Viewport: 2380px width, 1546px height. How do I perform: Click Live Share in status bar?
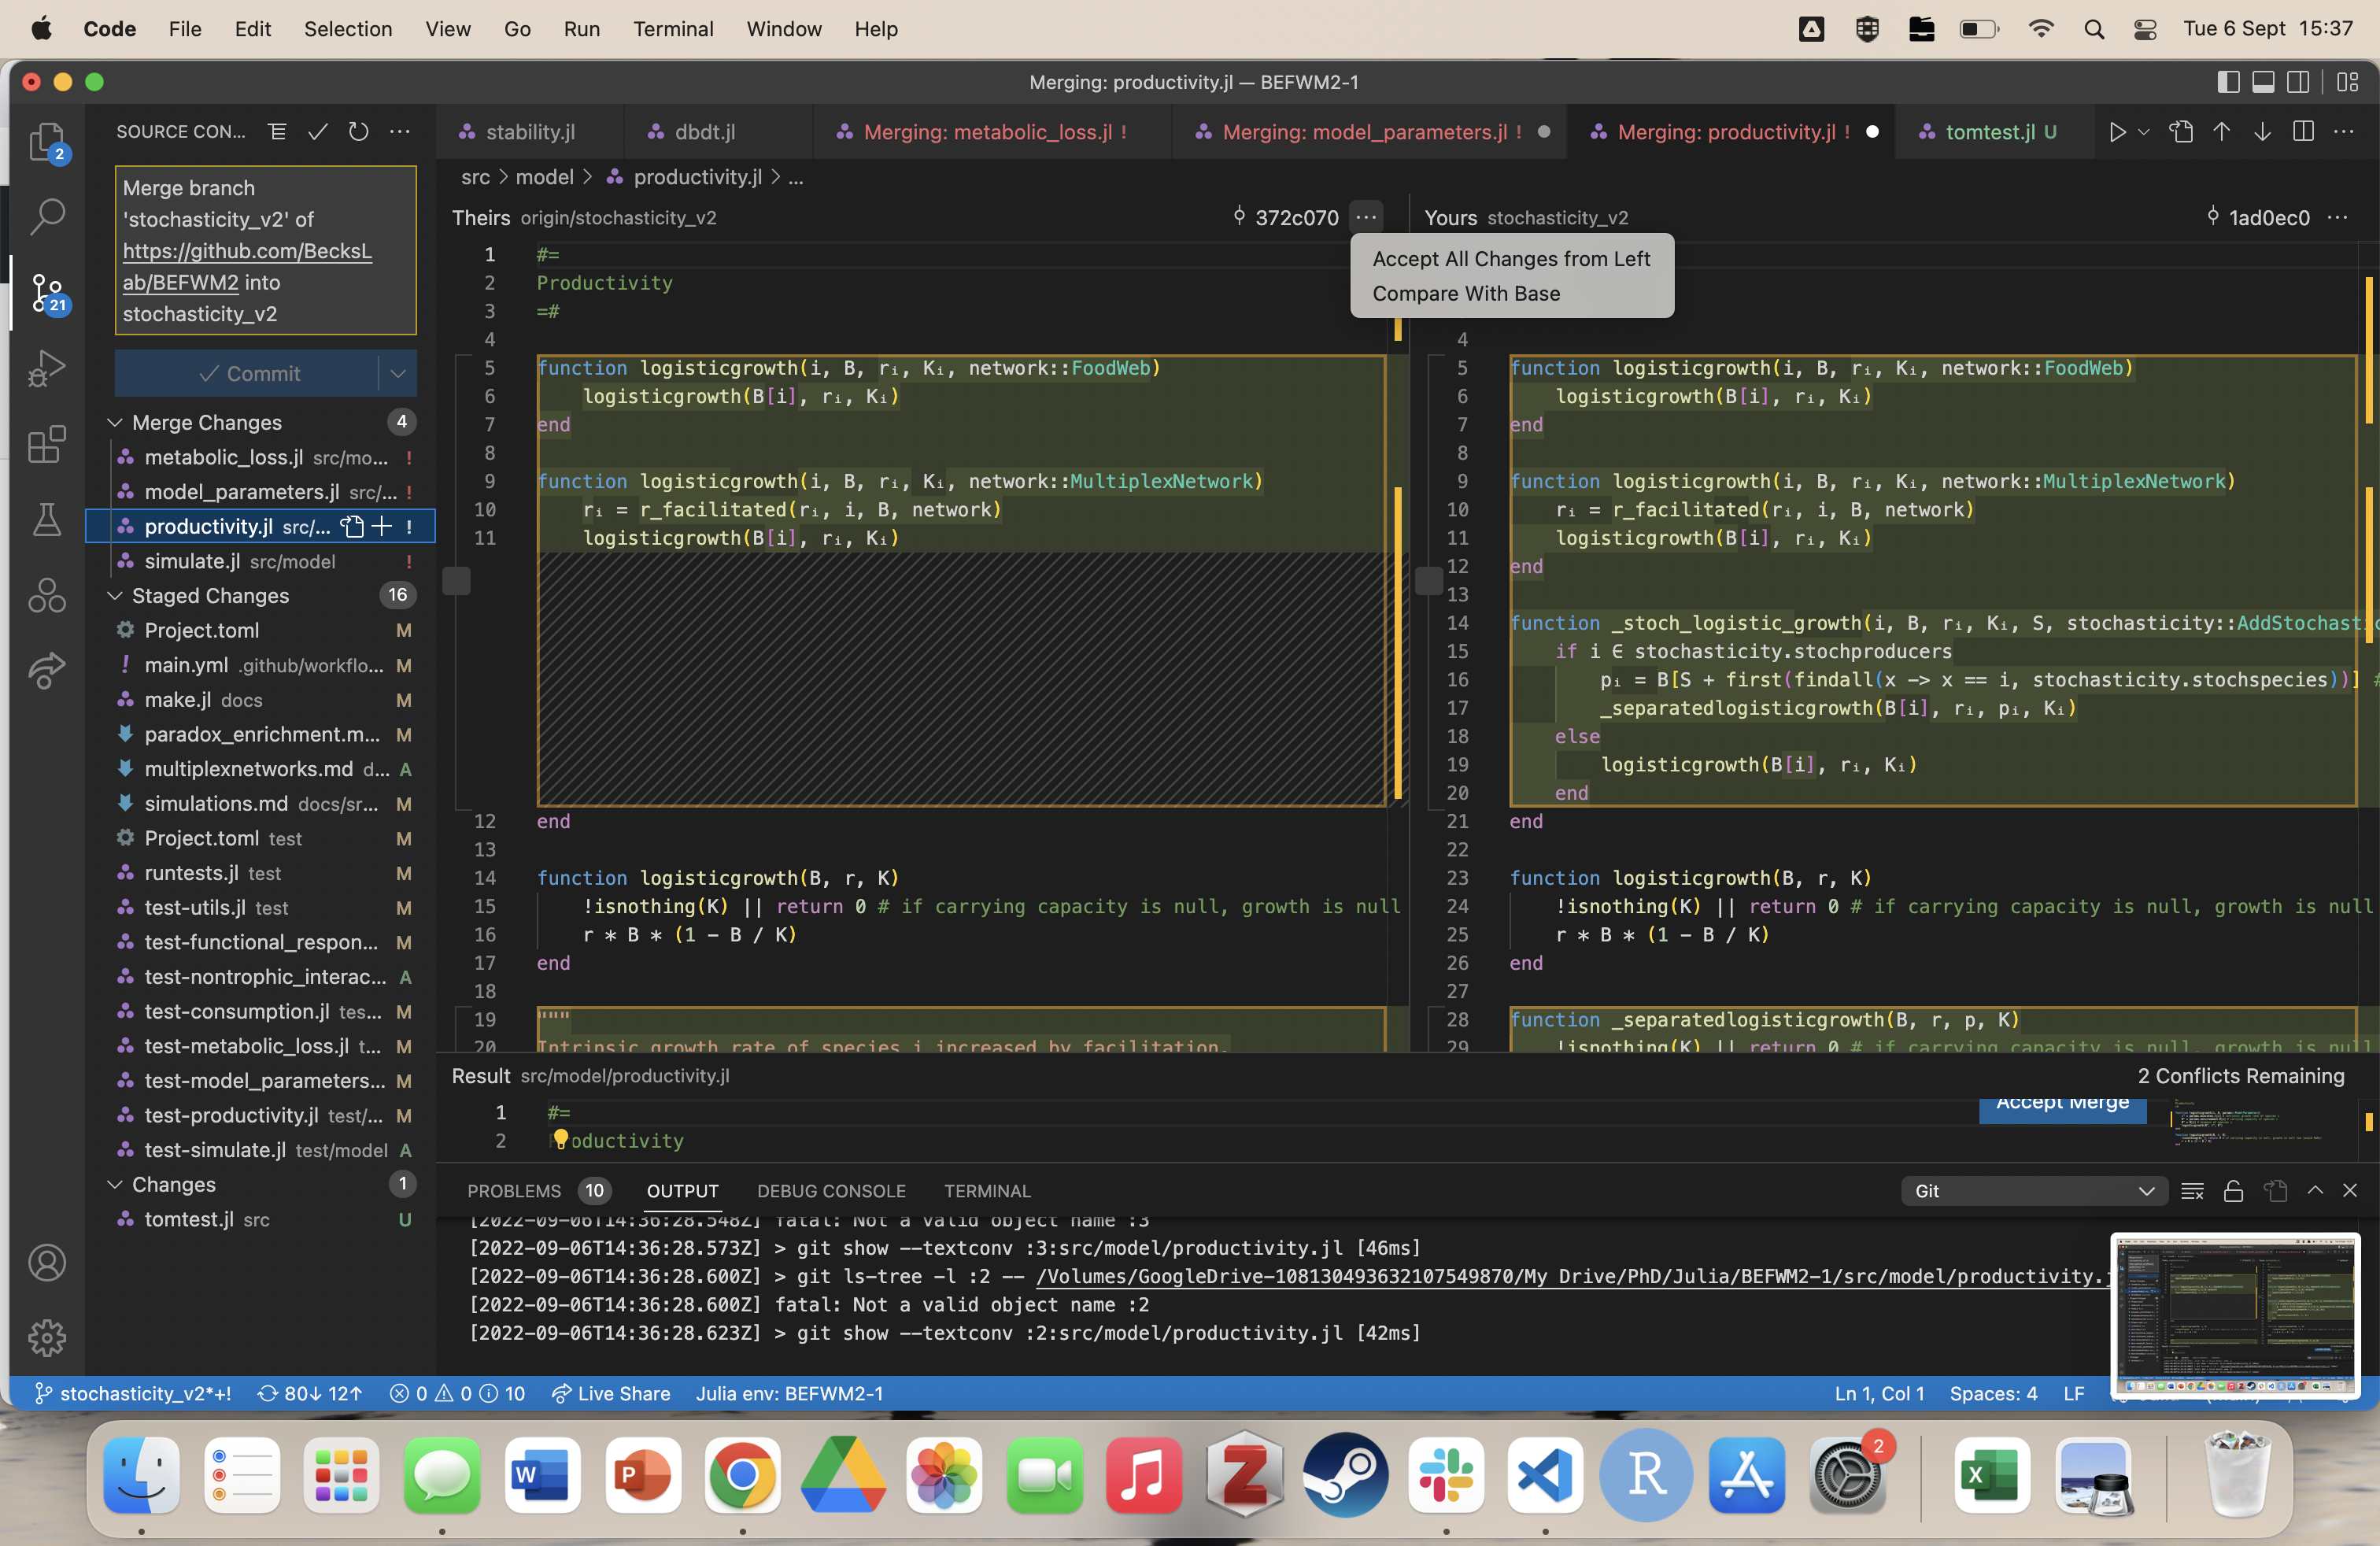(x=612, y=1394)
